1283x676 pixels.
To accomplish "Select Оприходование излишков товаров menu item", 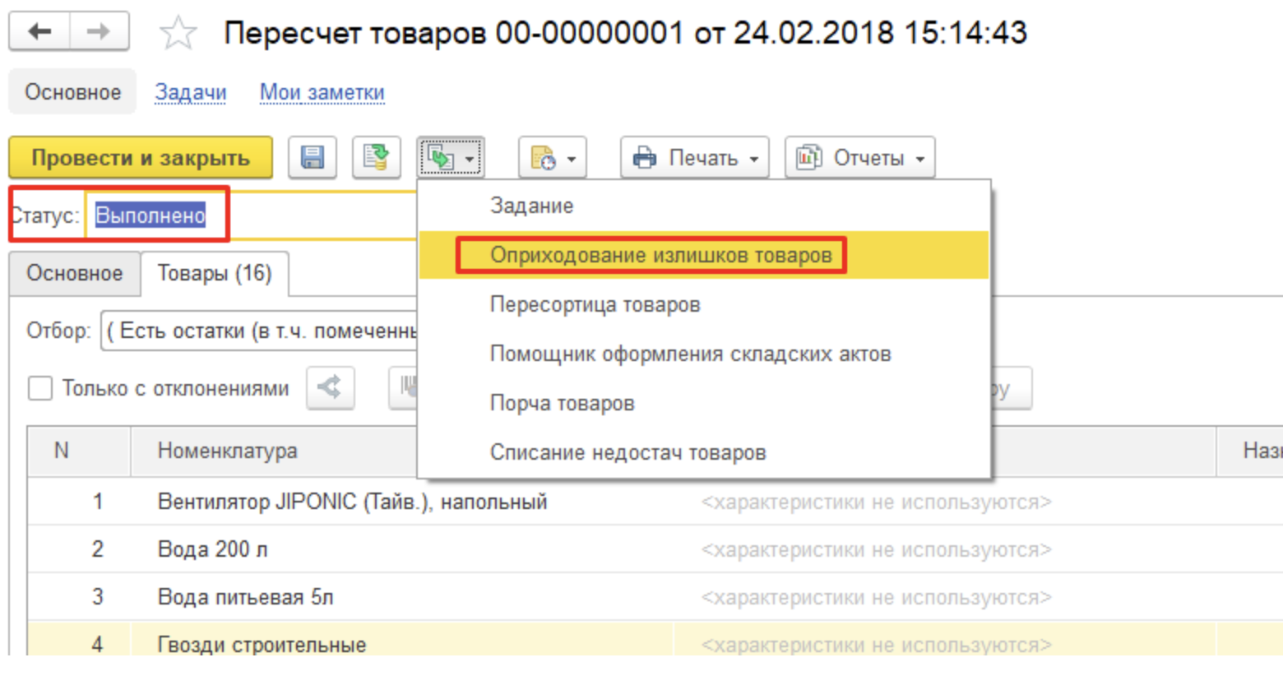I will [660, 255].
